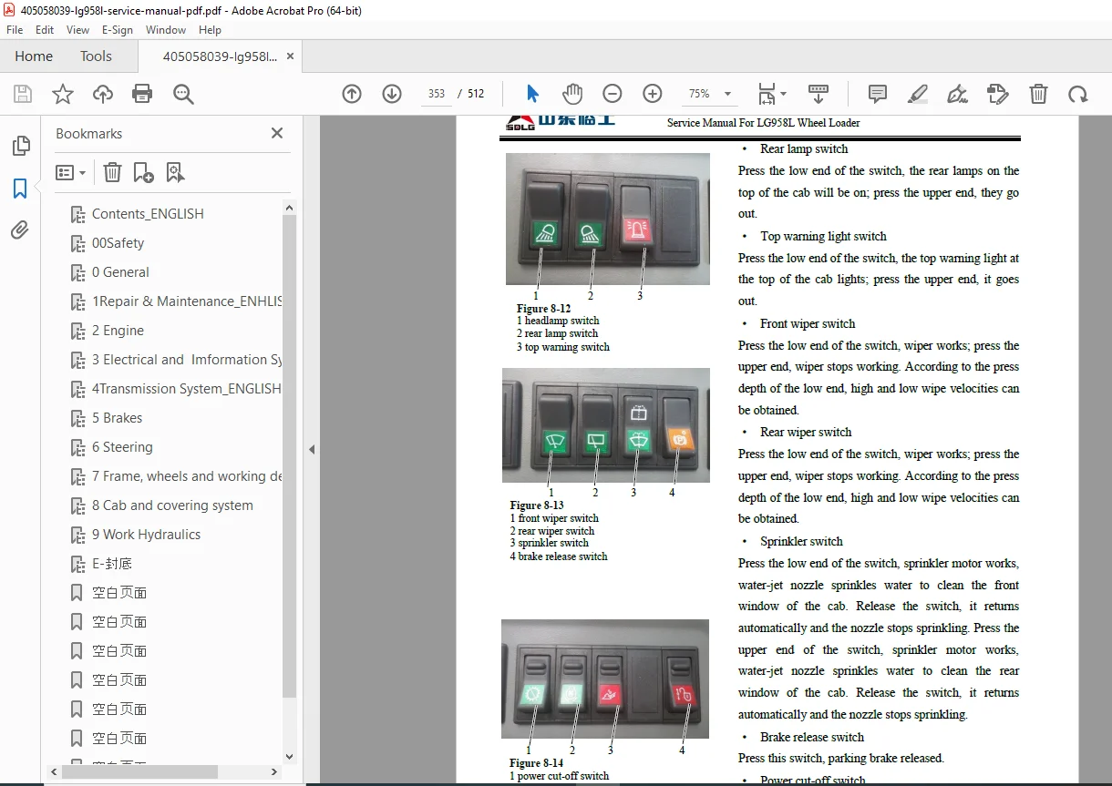Open the sign document pen tool
Screen dimensions: 1112x786
[x=958, y=93]
